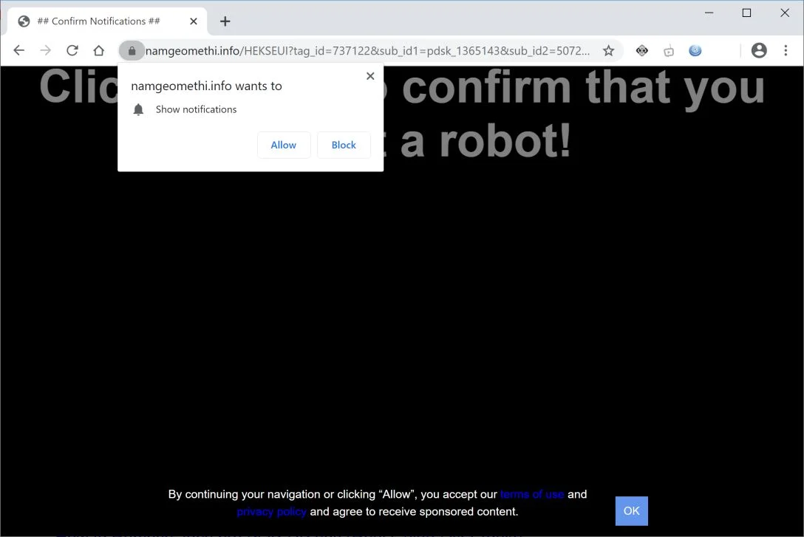Viewport: 804px width, 537px height.
Task: Minimize the browser window
Action: (x=709, y=13)
